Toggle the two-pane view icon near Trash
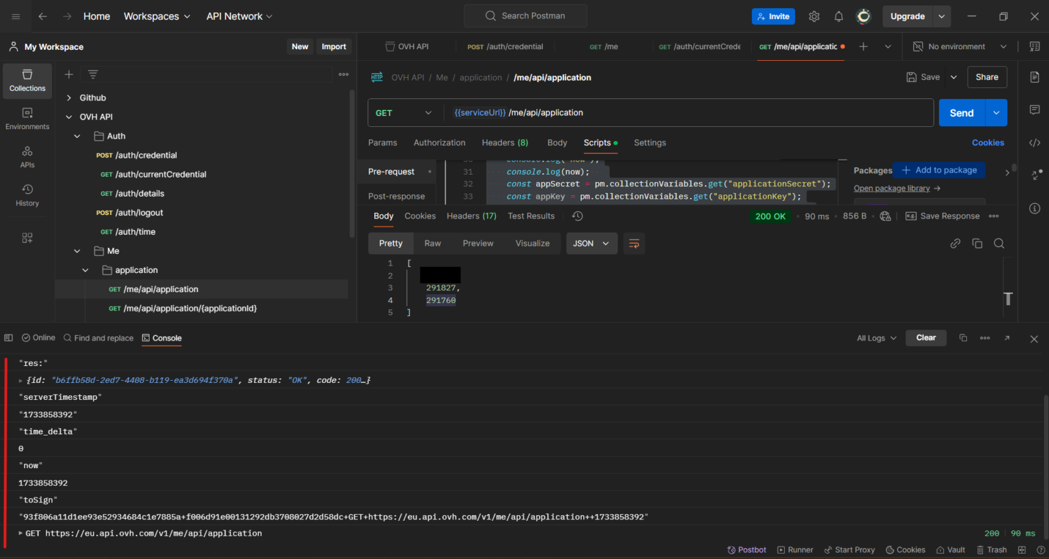This screenshot has height=559, width=1049. pos(1021,549)
